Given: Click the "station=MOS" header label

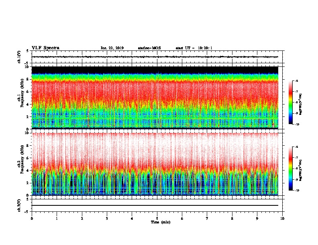Looking at the screenshot, I should pyautogui.click(x=149, y=48).
